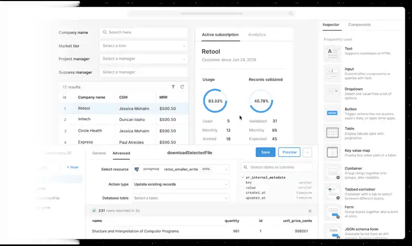
Task: Click the unit_price_cents column header
Action: [x=297, y=221]
